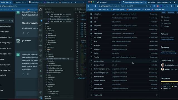Open contributor jessicakuijer profile

[x=169, y=65]
